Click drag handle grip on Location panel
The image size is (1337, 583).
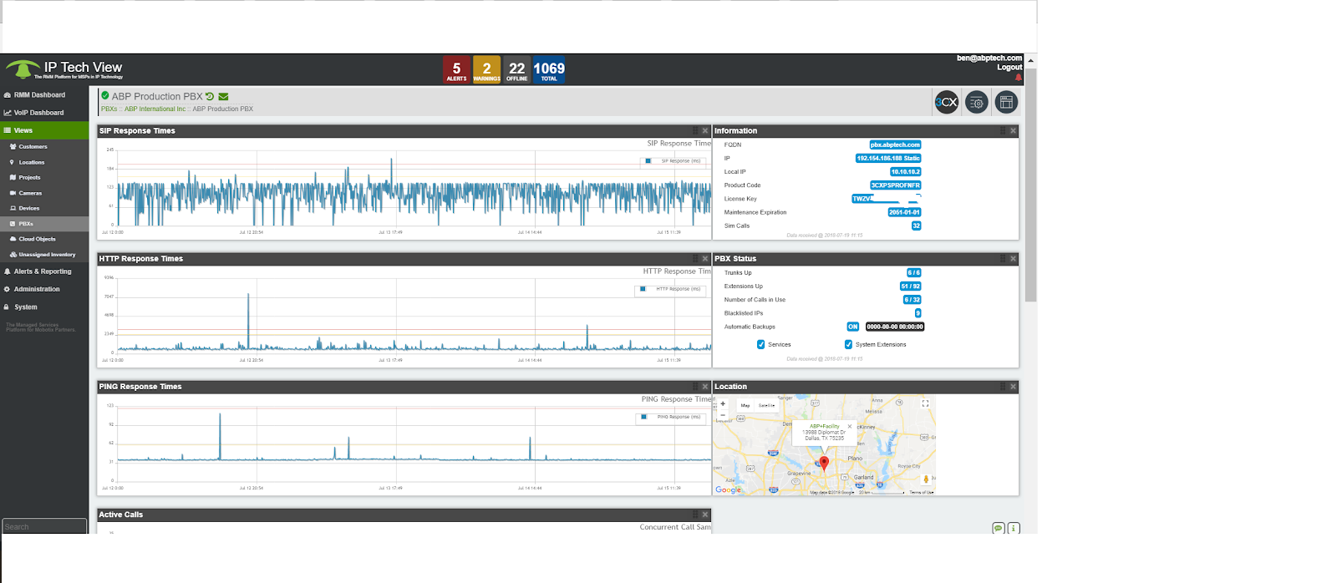pyautogui.click(x=1003, y=386)
